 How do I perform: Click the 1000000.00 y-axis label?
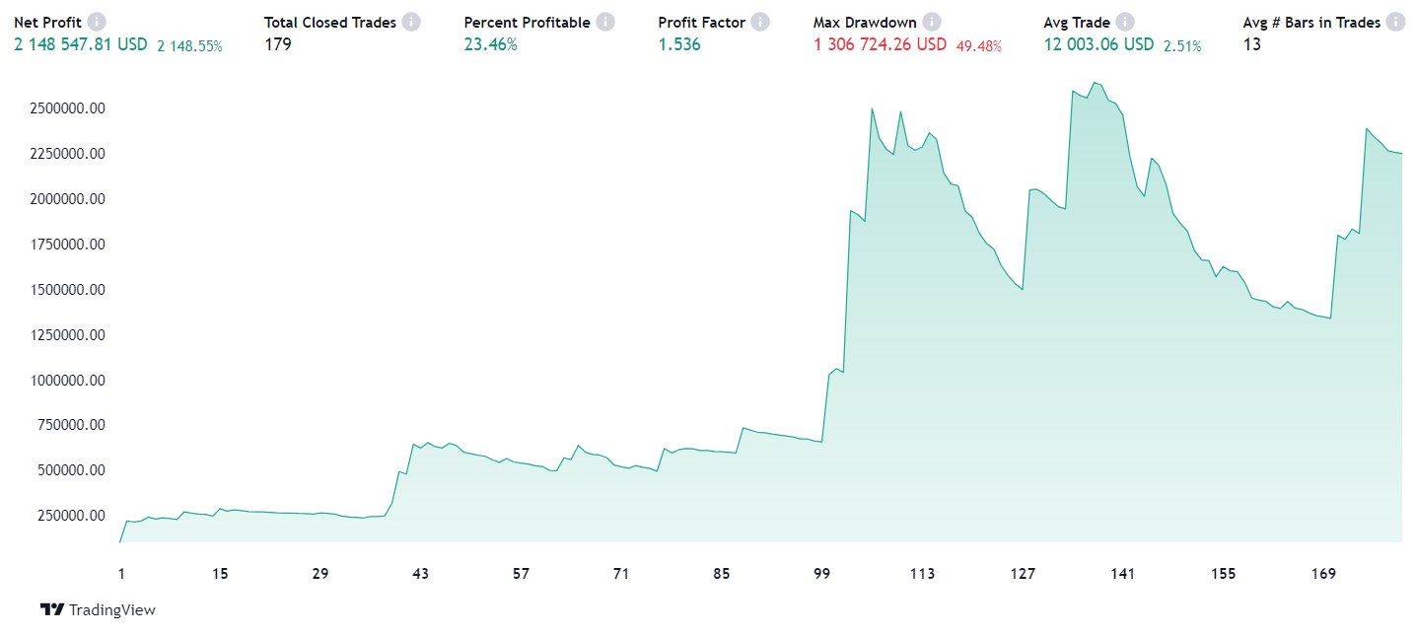coord(69,380)
